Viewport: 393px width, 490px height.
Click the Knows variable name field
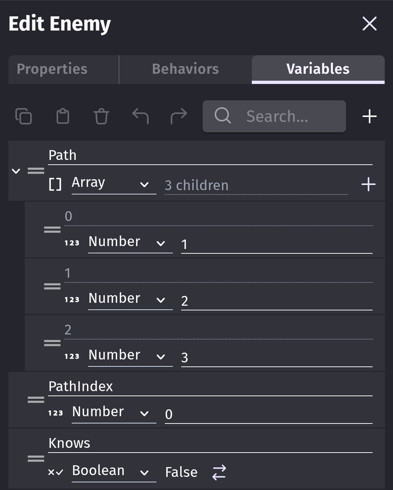coord(210,443)
